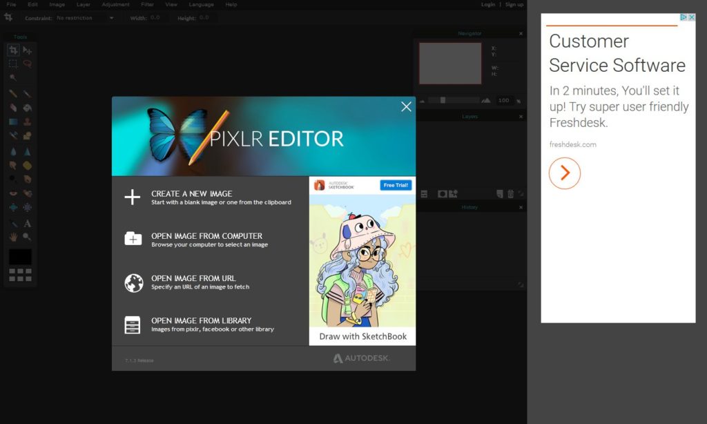Select the Crop tool in Tools panel
Screen dimensions: 707x424
click(13, 50)
